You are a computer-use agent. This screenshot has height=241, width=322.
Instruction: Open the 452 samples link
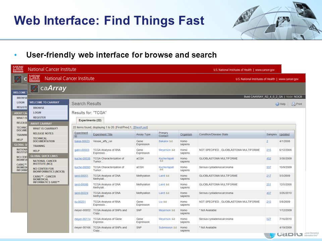coord(269,159)
